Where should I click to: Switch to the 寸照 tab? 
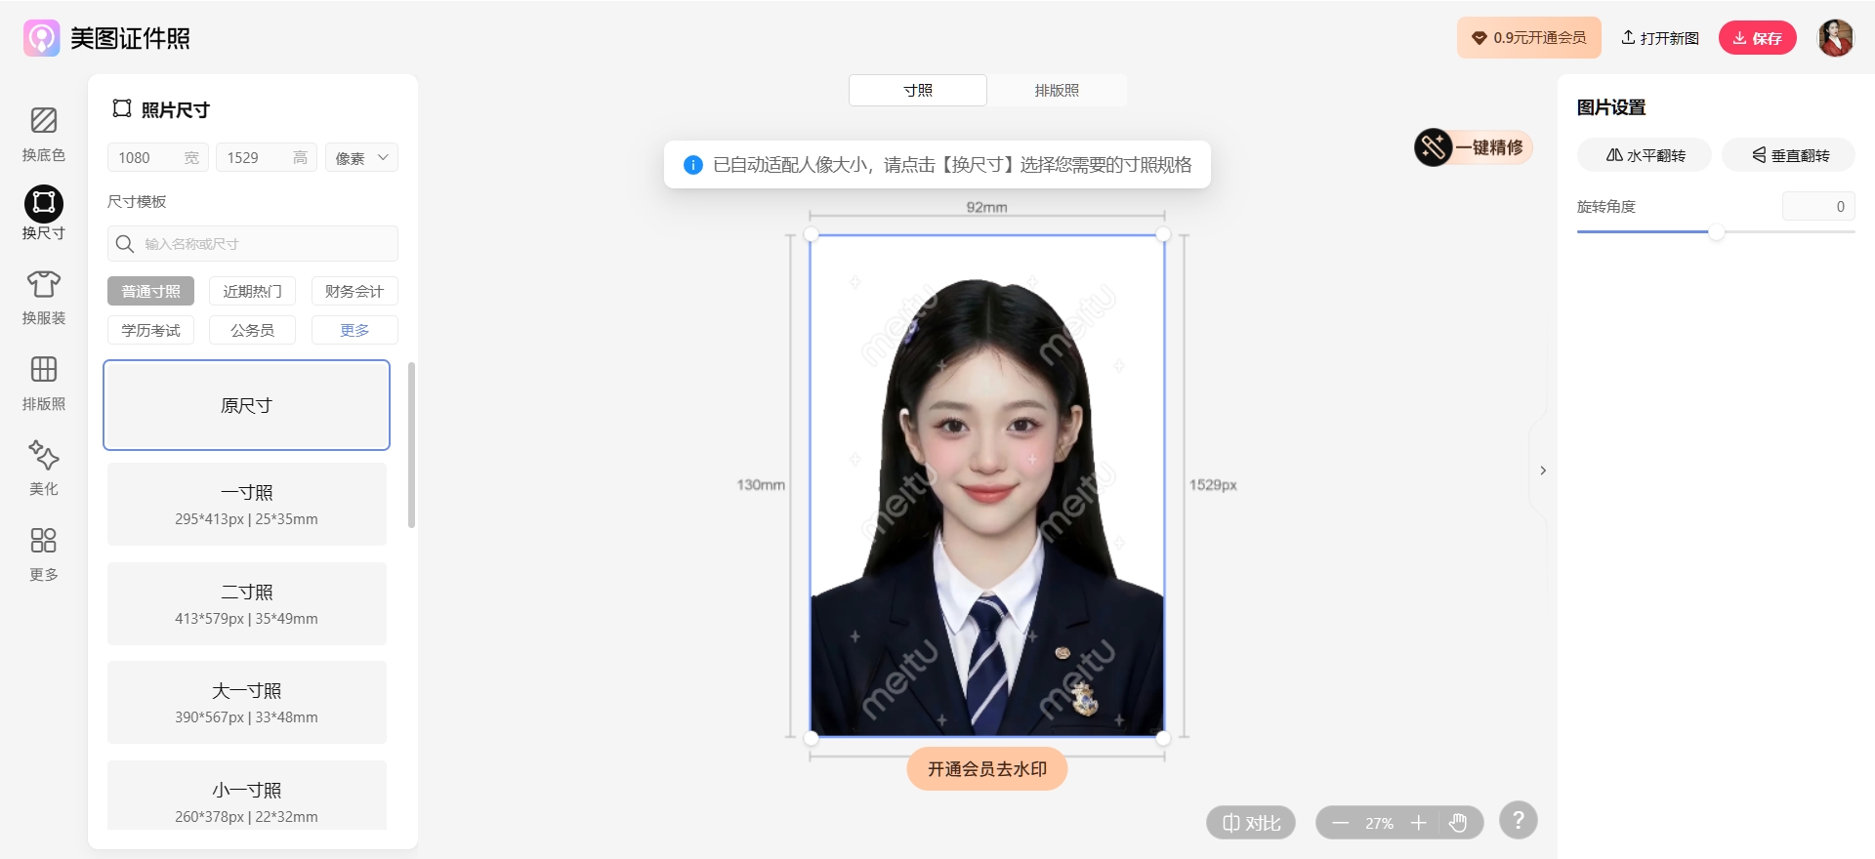tap(918, 90)
